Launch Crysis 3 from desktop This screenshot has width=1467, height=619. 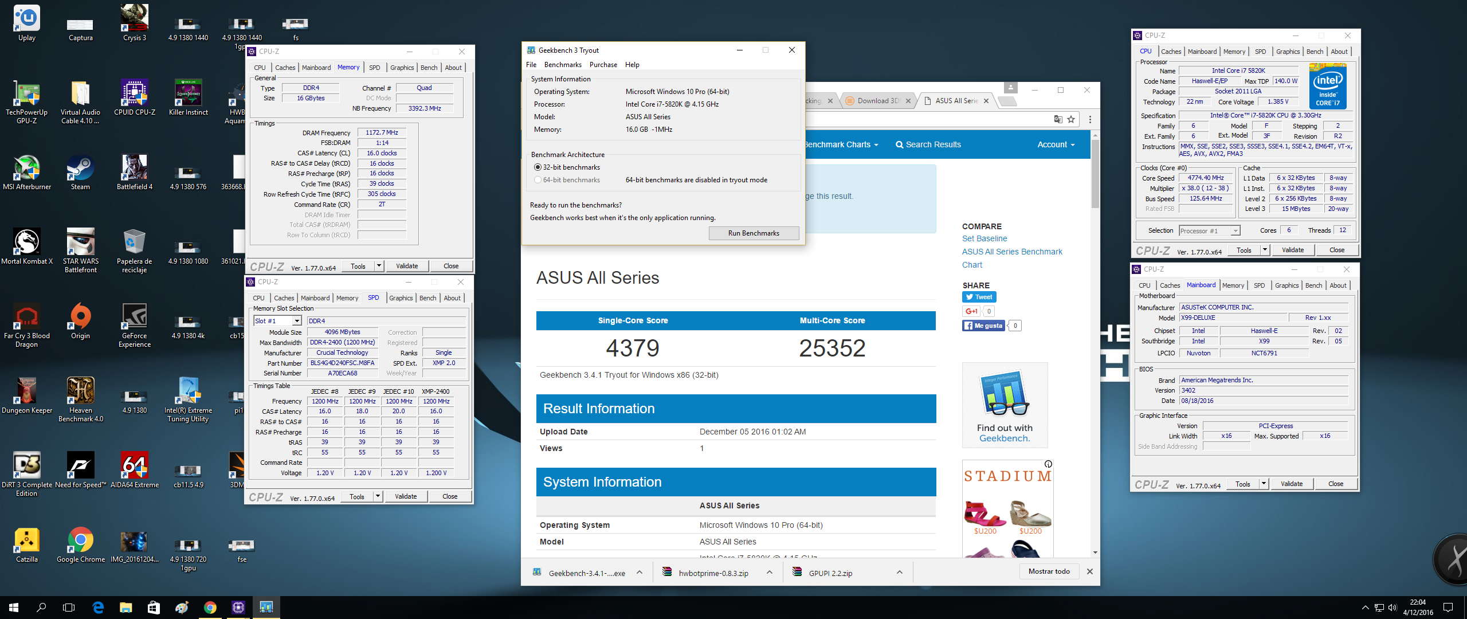click(135, 23)
